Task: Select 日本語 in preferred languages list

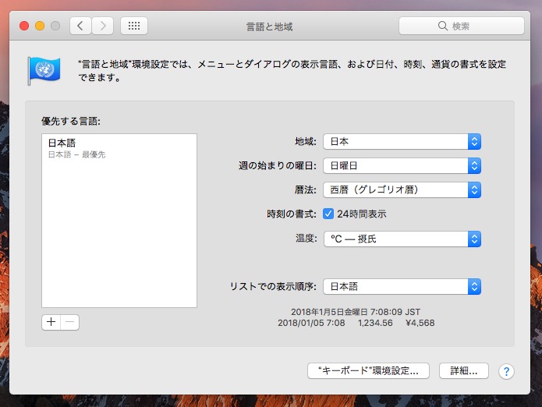Action: point(119,148)
